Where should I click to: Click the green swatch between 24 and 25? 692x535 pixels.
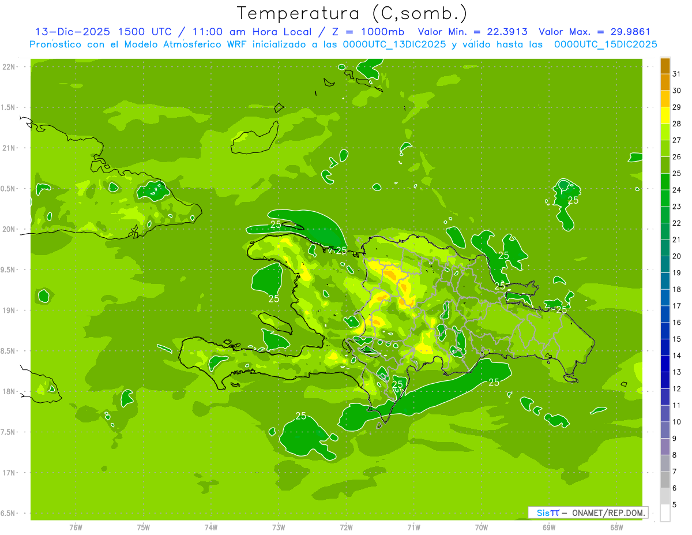pos(665,182)
